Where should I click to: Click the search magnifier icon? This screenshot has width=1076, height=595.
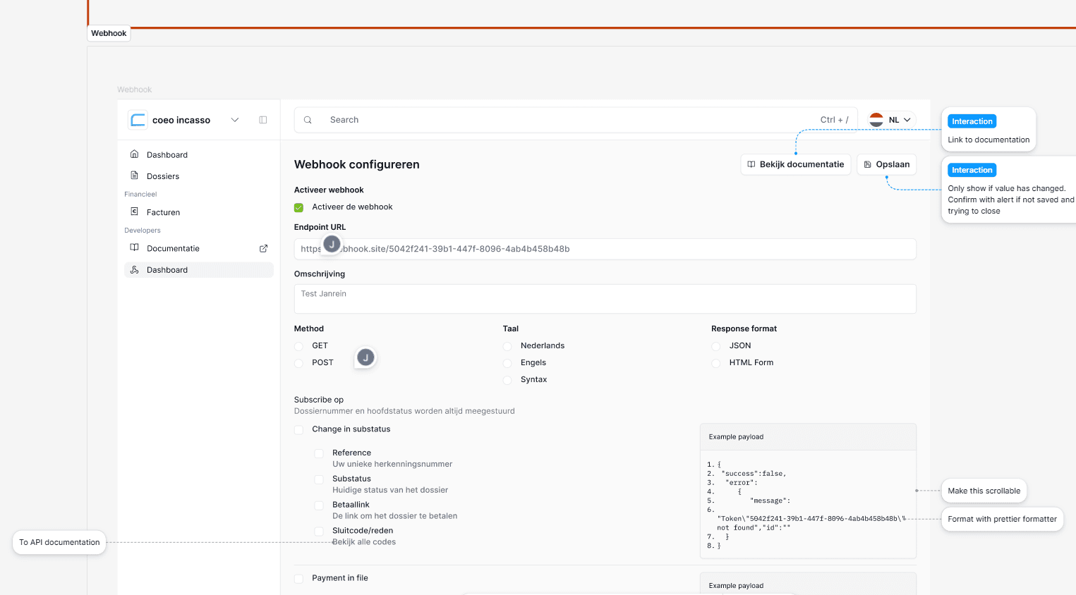click(308, 120)
